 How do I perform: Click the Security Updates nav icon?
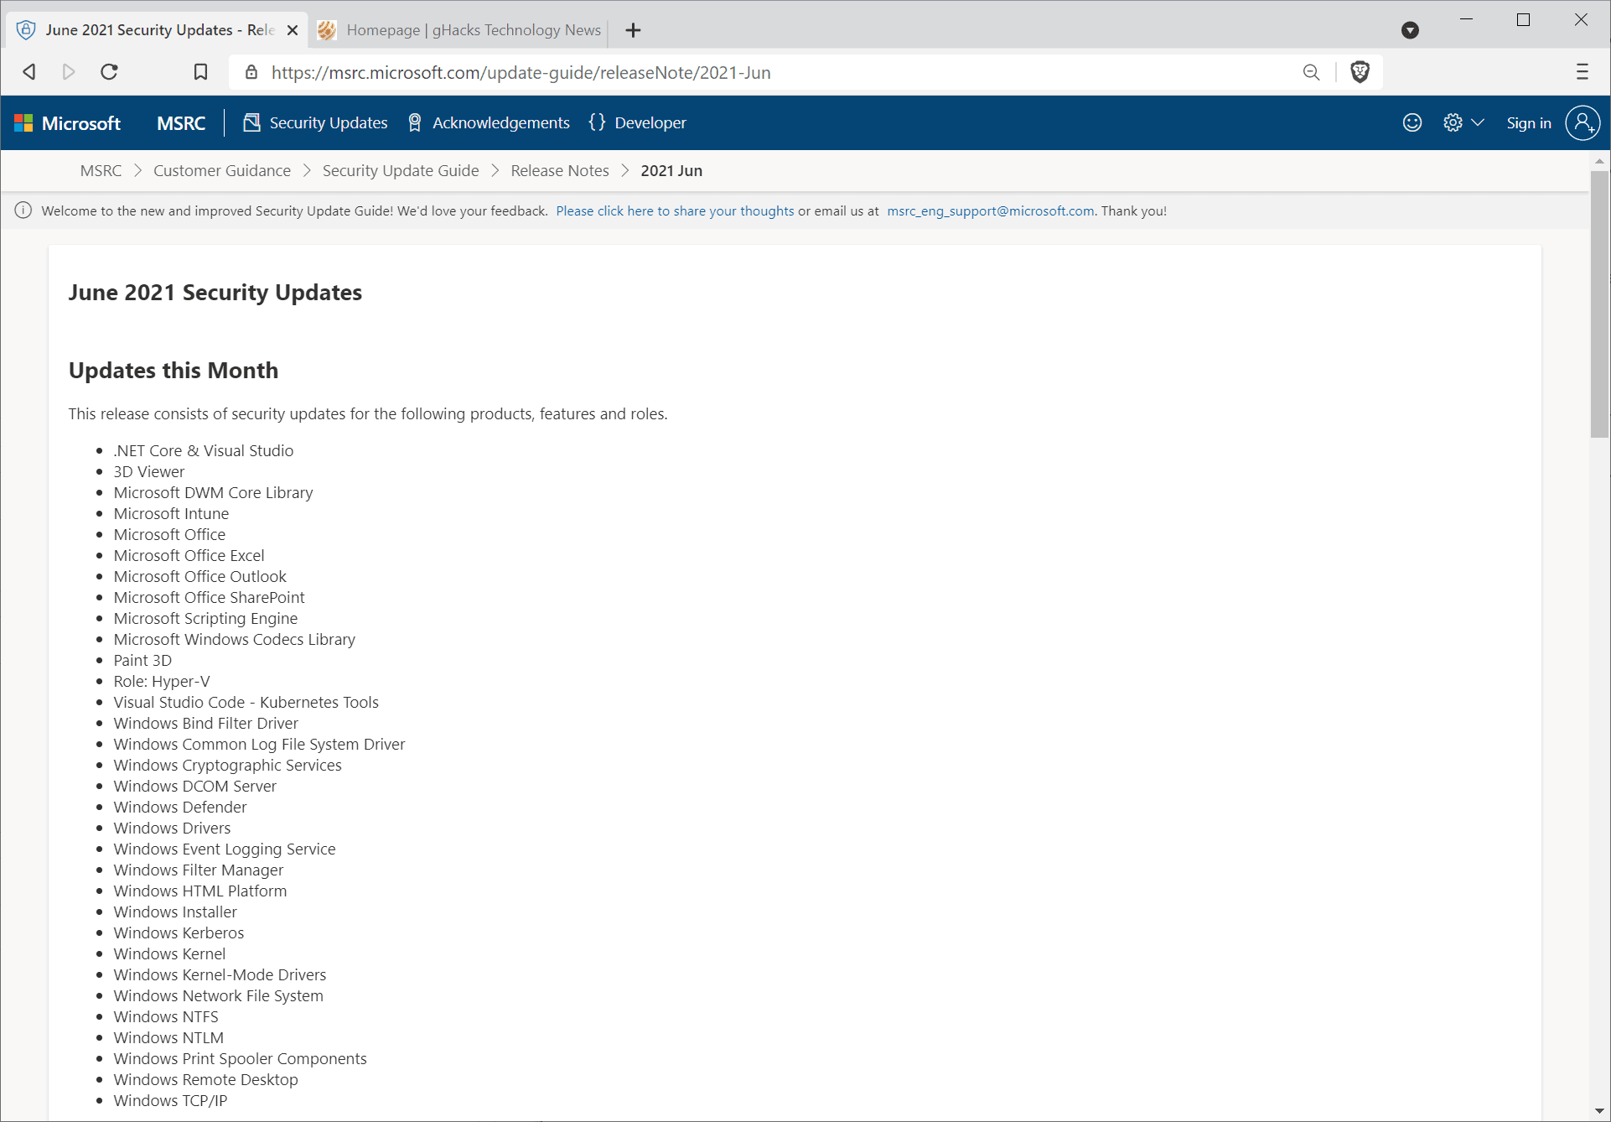point(250,122)
